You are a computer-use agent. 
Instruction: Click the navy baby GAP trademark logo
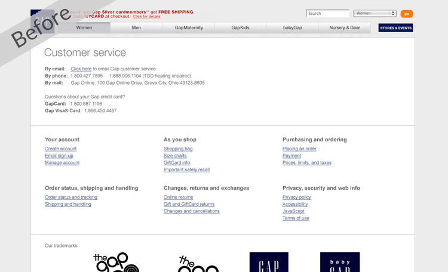pyautogui.click(x=340, y=262)
